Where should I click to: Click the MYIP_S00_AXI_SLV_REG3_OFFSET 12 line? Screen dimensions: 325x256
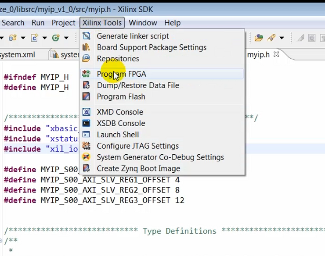tap(94, 200)
